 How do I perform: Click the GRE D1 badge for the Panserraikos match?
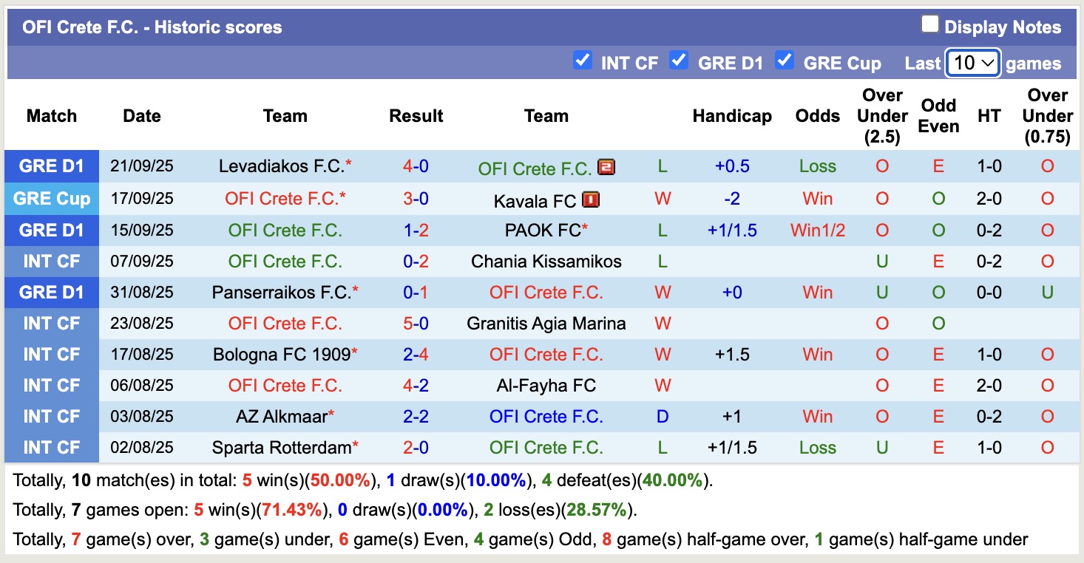[51, 292]
